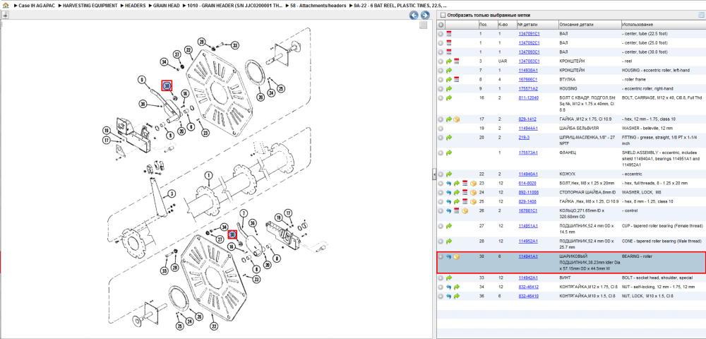The height and width of the screenshot is (339, 706).
Task: Toggle the selection circle for 114944A1
Action: coord(441,129)
